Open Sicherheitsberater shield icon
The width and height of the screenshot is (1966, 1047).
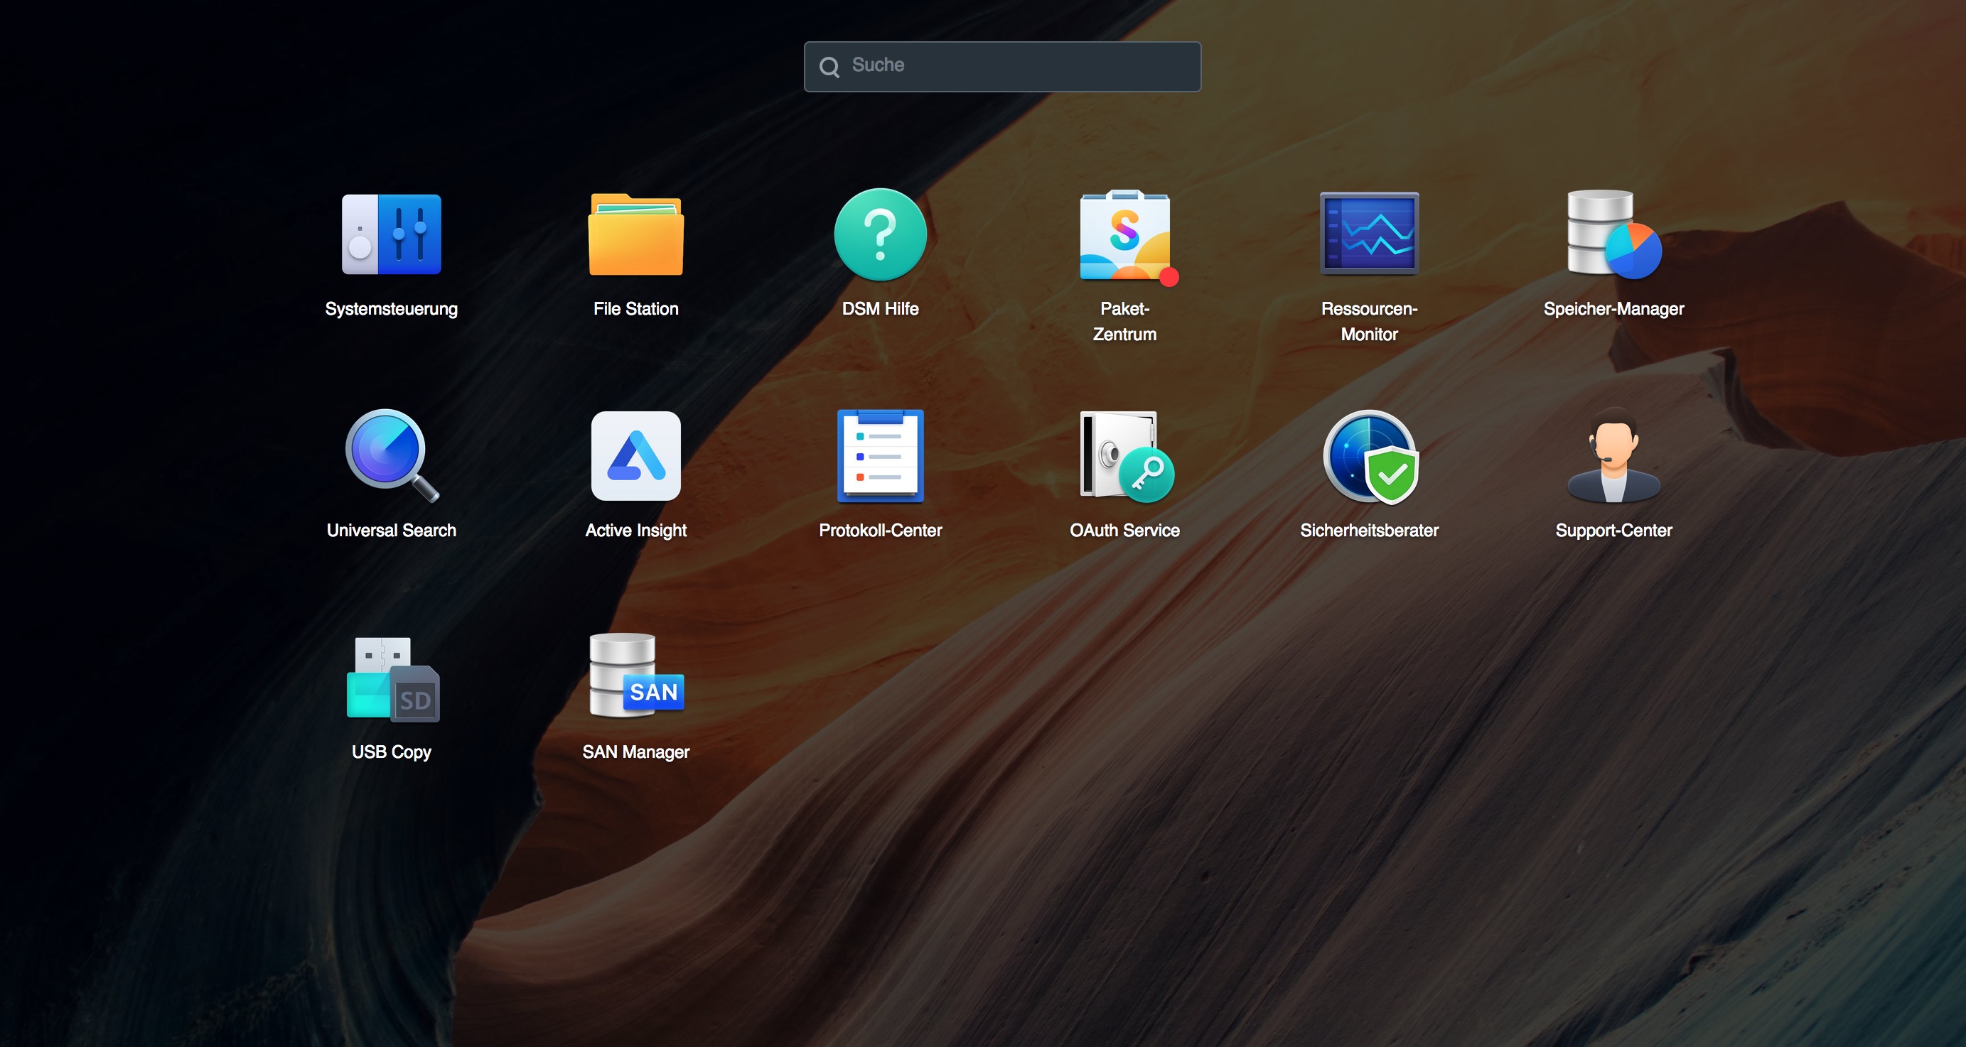point(1369,455)
